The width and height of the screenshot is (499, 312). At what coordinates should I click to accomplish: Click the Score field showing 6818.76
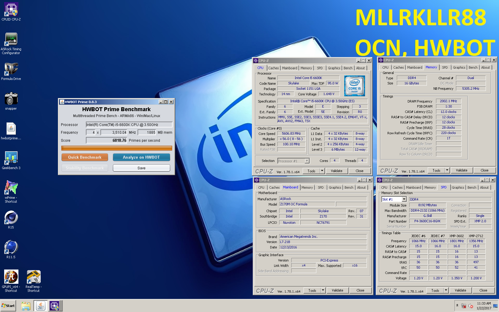(107, 140)
